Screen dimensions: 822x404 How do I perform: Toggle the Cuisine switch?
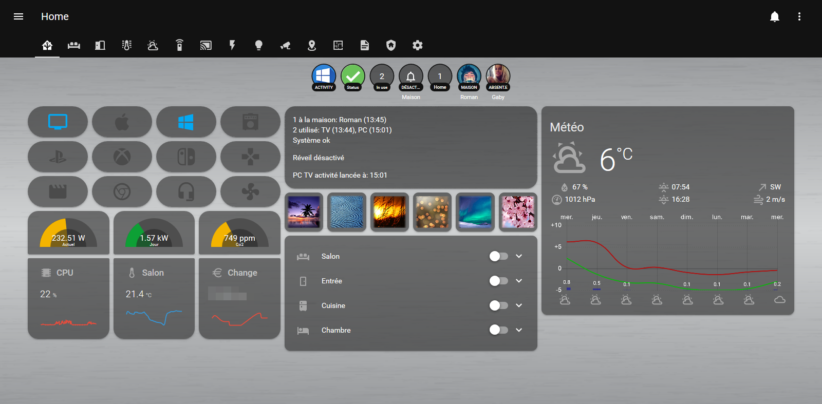click(x=498, y=305)
